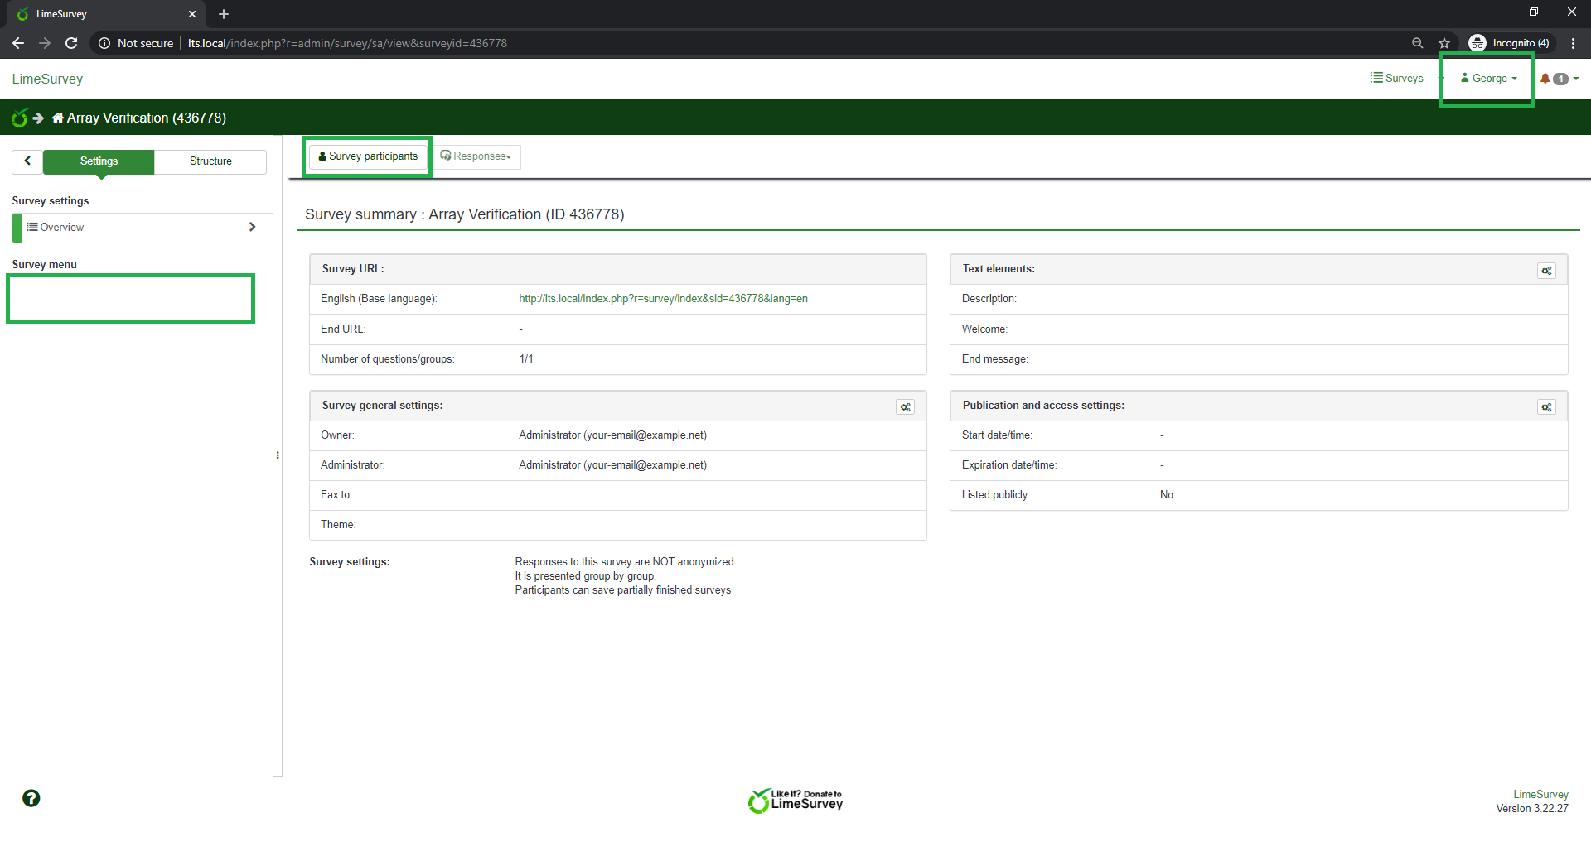This screenshot has width=1591, height=861.
Task: Open the notifications bell icon
Action: [x=1545, y=79]
